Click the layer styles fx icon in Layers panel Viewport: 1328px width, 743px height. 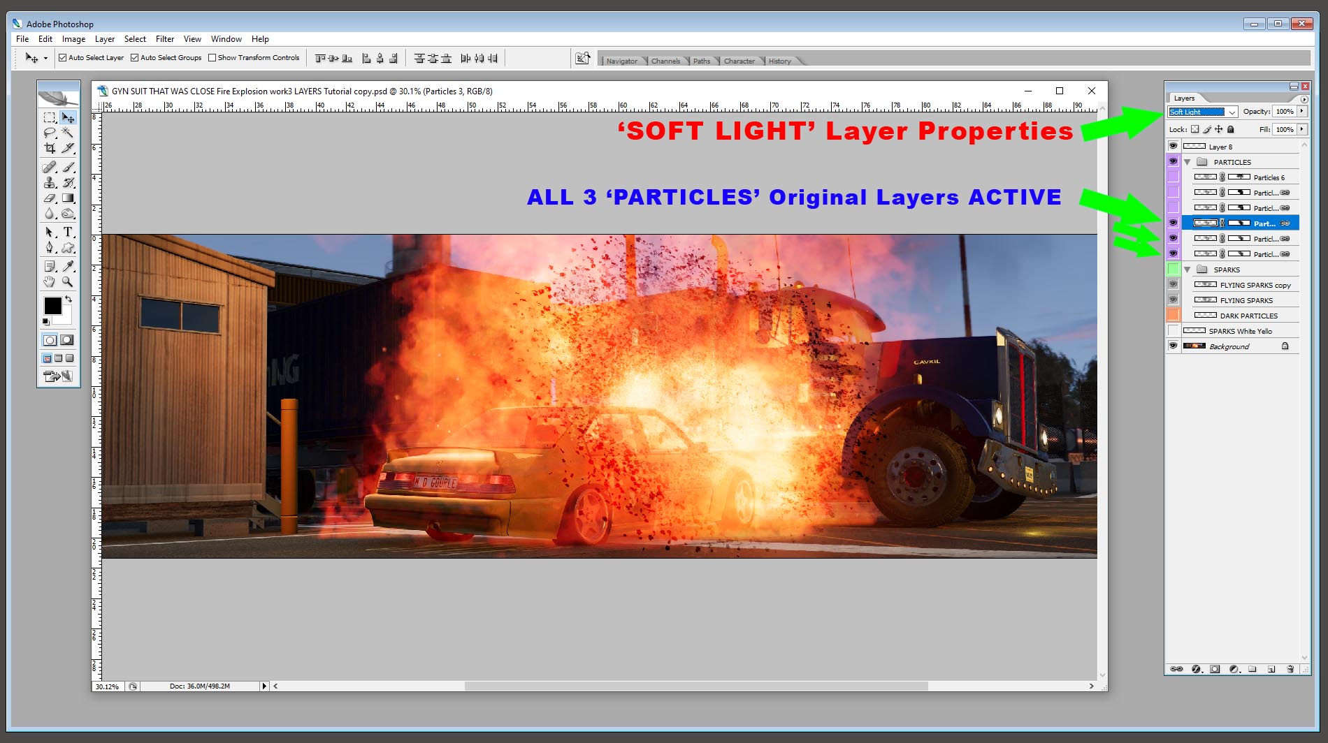[x=1196, y=669]
